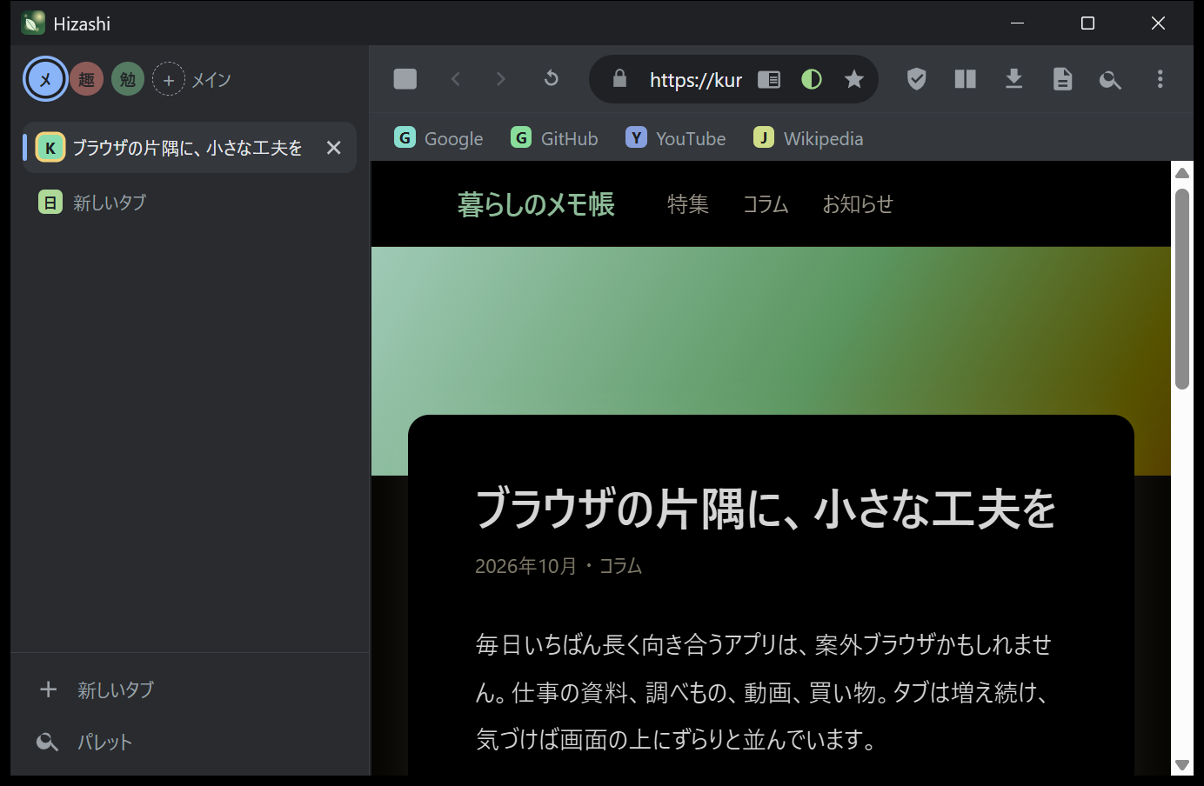Viewport: 1204px width, 786px height.
Task: Open the shield tracking protection icon
Action: coord(917,79)
